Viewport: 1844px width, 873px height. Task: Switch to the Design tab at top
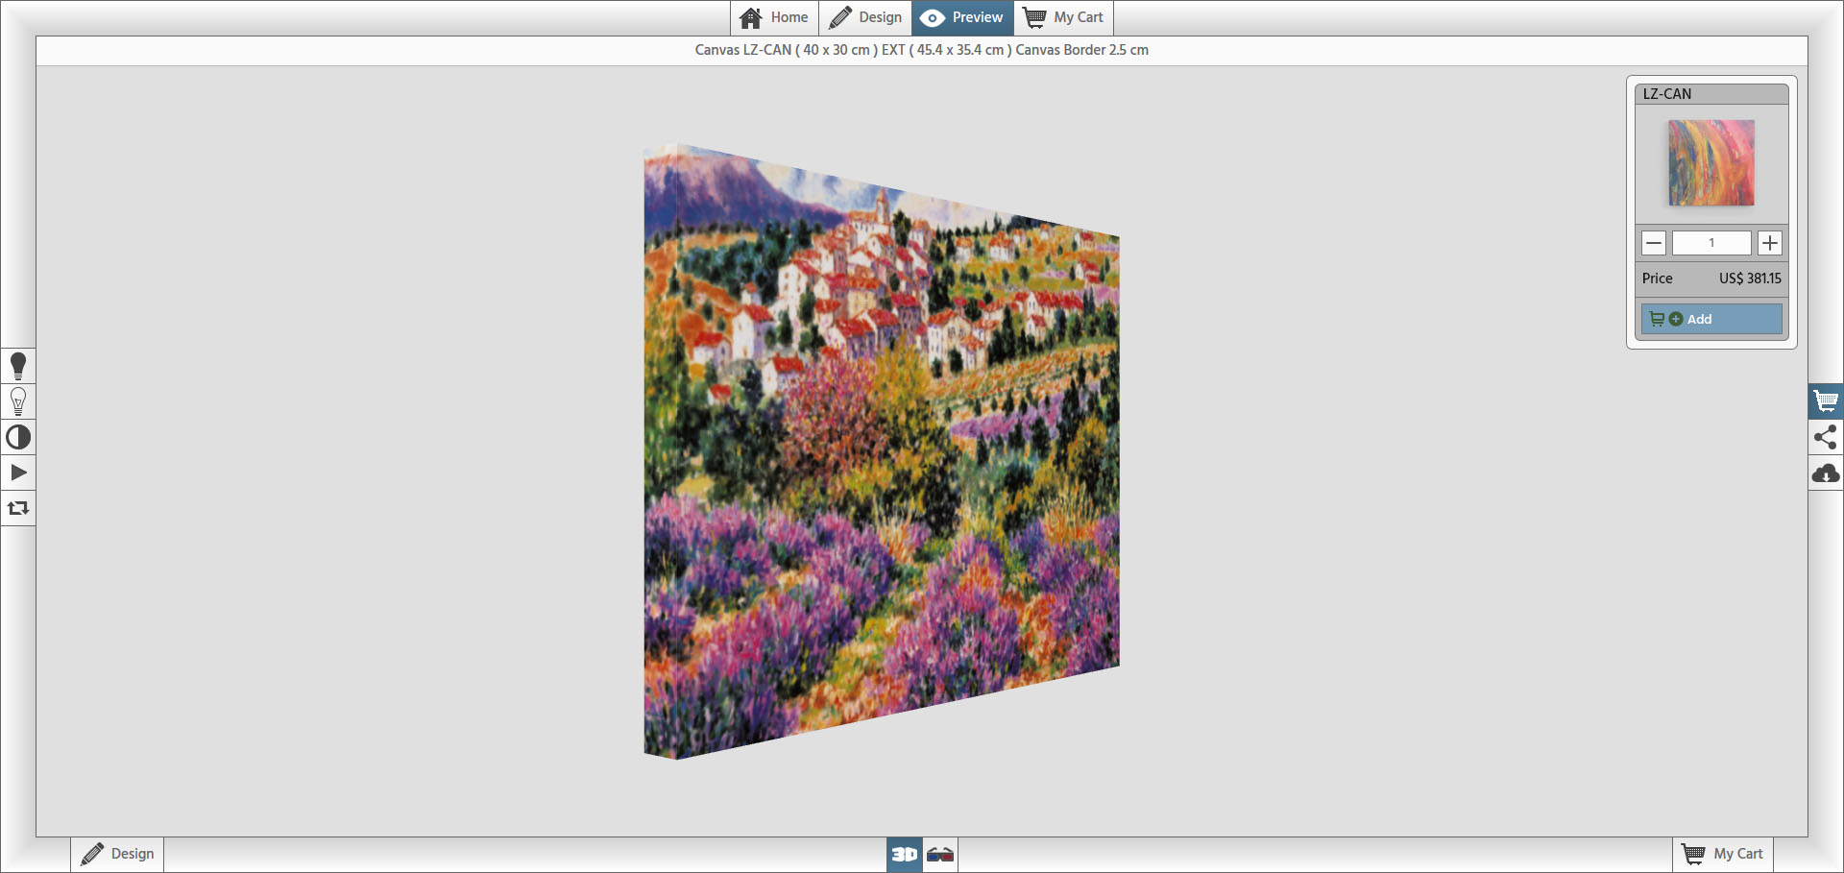(x=865, y=17)
